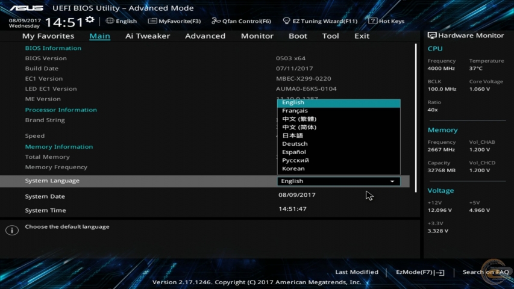
Task: Click the English language label in header
Action: (126, 21)
